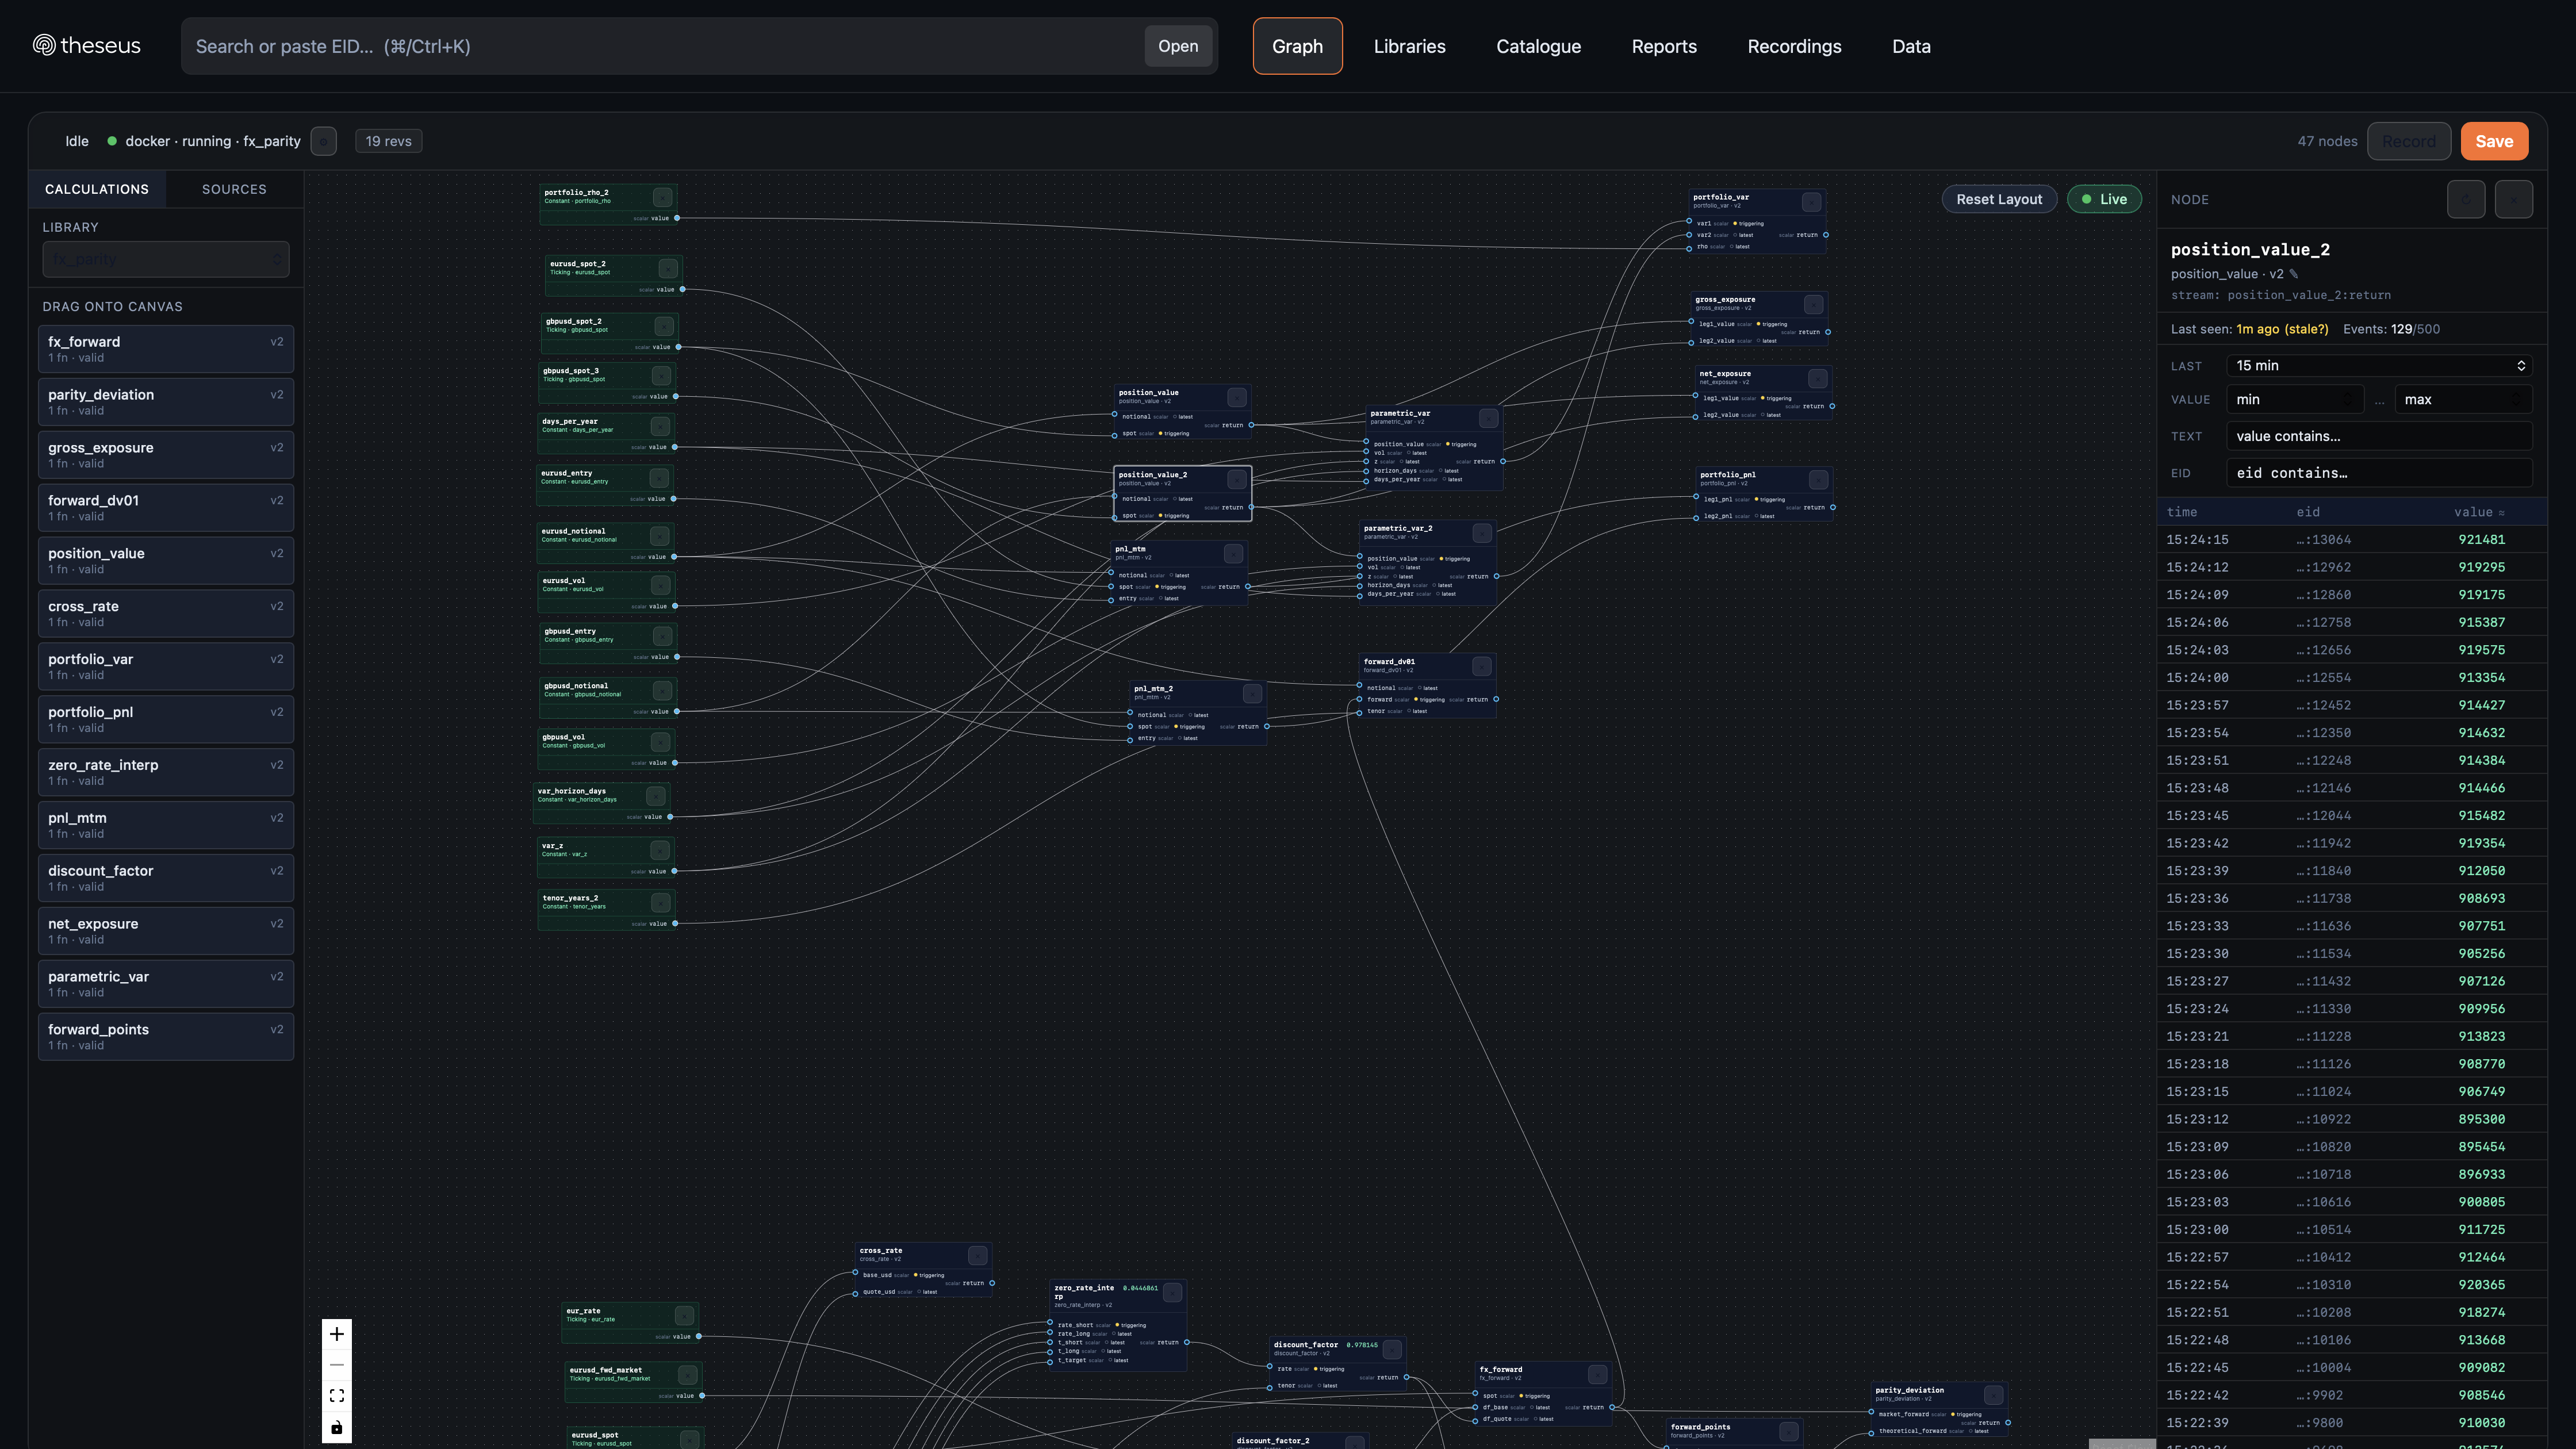The width and height of the screenshot is (2576, 1449).
Task: Remove the eurusd_notional node
Action: [660, 536]
